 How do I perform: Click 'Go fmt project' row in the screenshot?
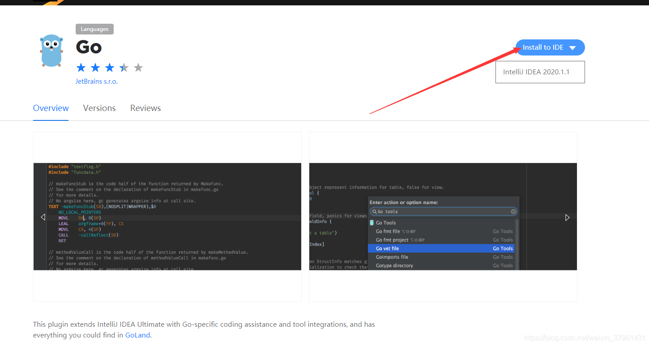[x=441, y=240]
